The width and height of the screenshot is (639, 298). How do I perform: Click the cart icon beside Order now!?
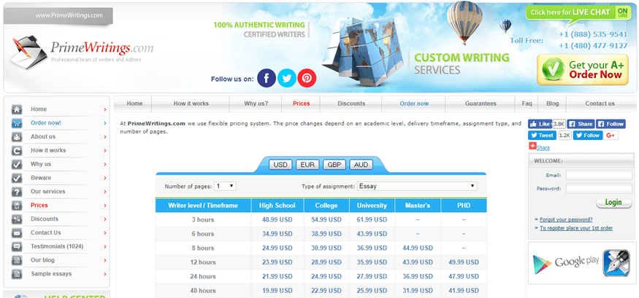pyautogui.click(x=17, y=123)
